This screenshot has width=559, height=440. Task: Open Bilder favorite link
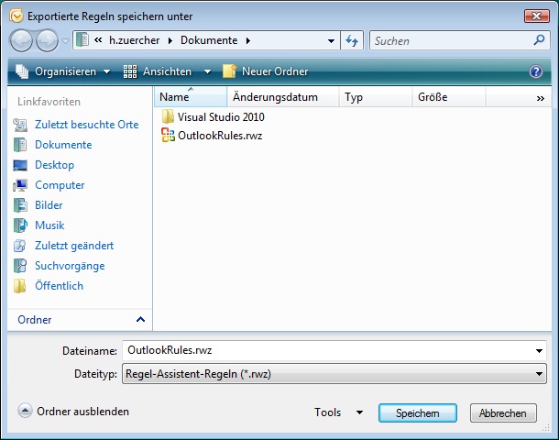[x=49, y=205]
